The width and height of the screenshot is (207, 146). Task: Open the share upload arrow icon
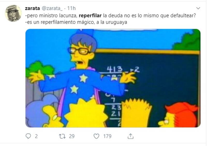[130, 136]
